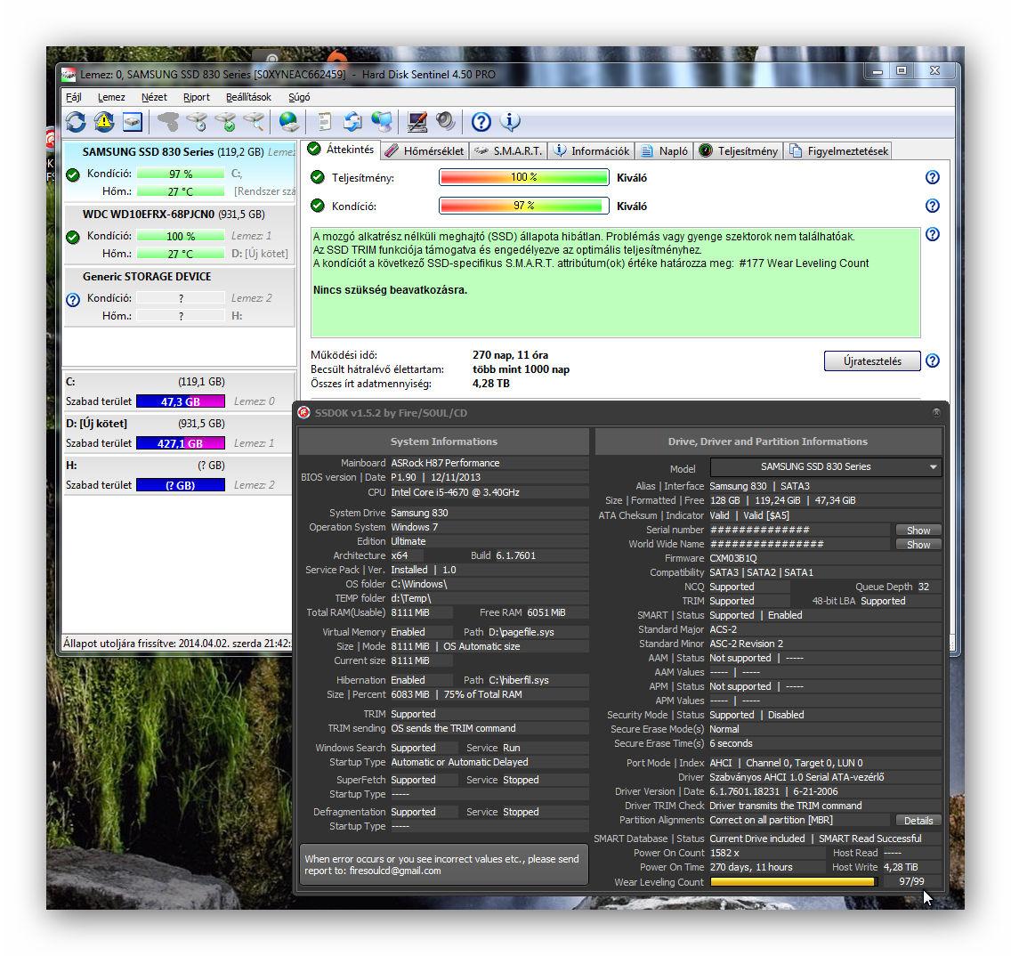The image size is (1011, 956).
Task: Click the value több mint 1000 nap
Action: (521, 369)
